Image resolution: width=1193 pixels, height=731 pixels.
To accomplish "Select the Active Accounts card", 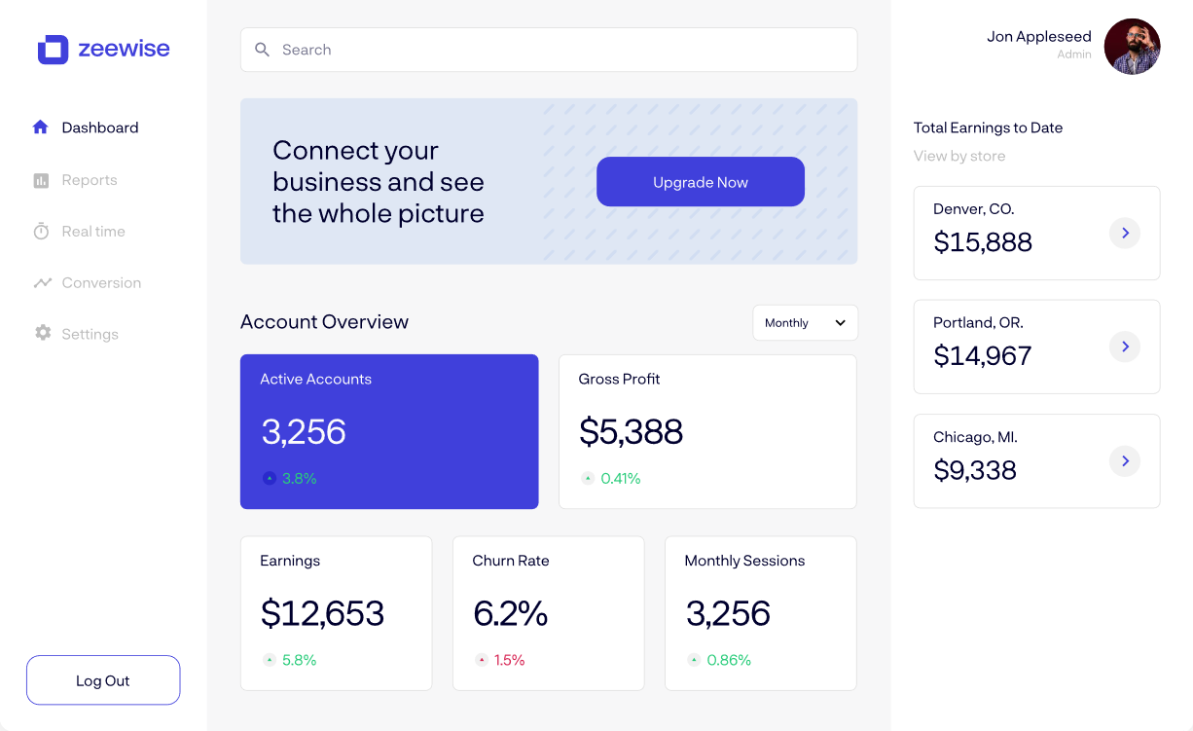I will (389, 431).
